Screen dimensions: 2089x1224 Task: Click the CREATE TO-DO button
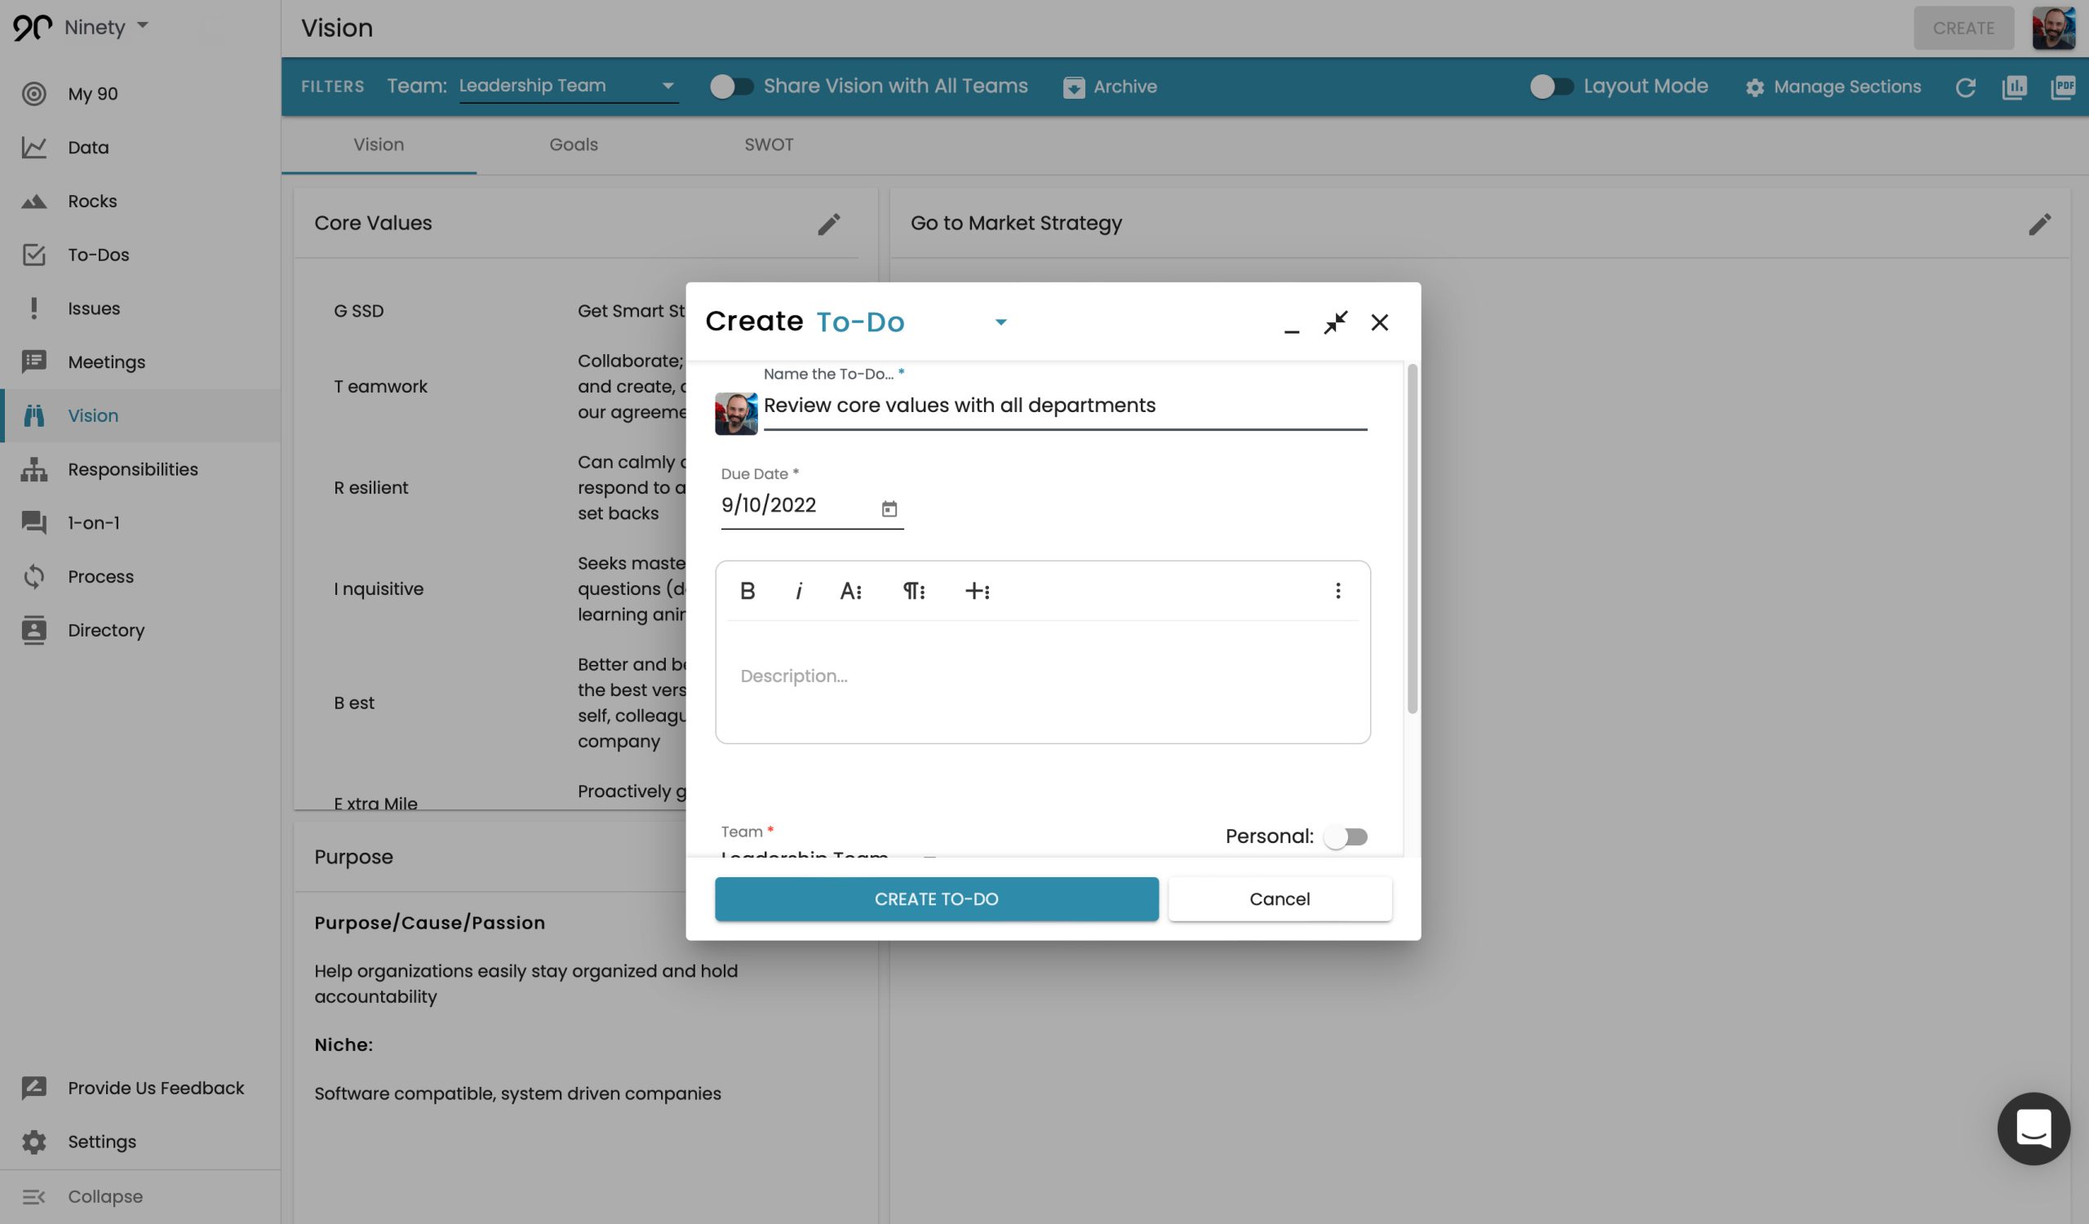pos(936,899)
